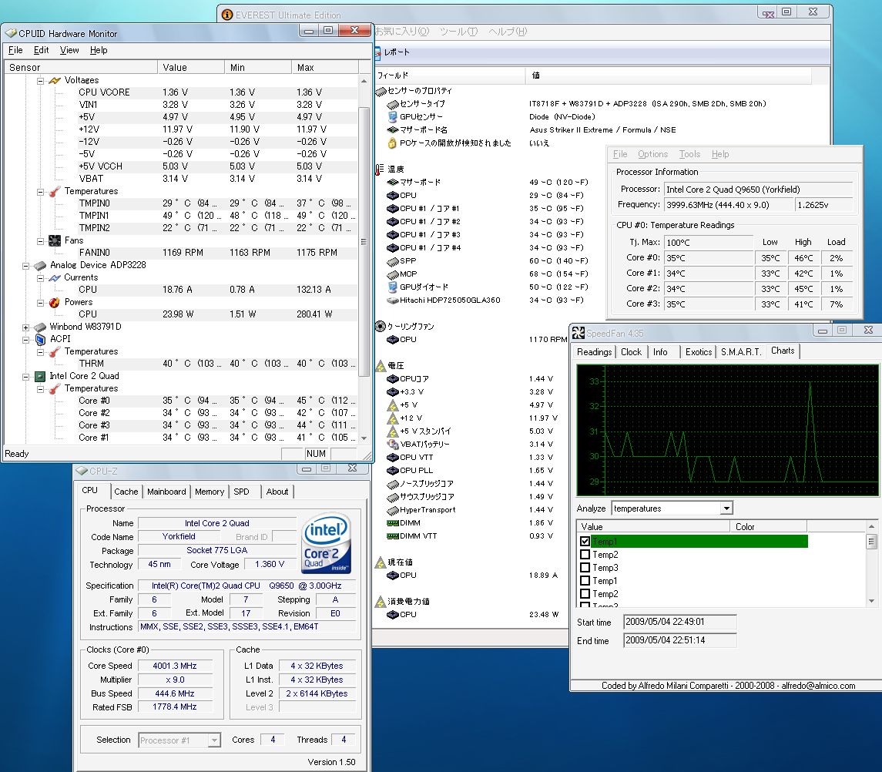Click the padlock icon for PCケース entry
882x772 pixels.
(392, 143)
